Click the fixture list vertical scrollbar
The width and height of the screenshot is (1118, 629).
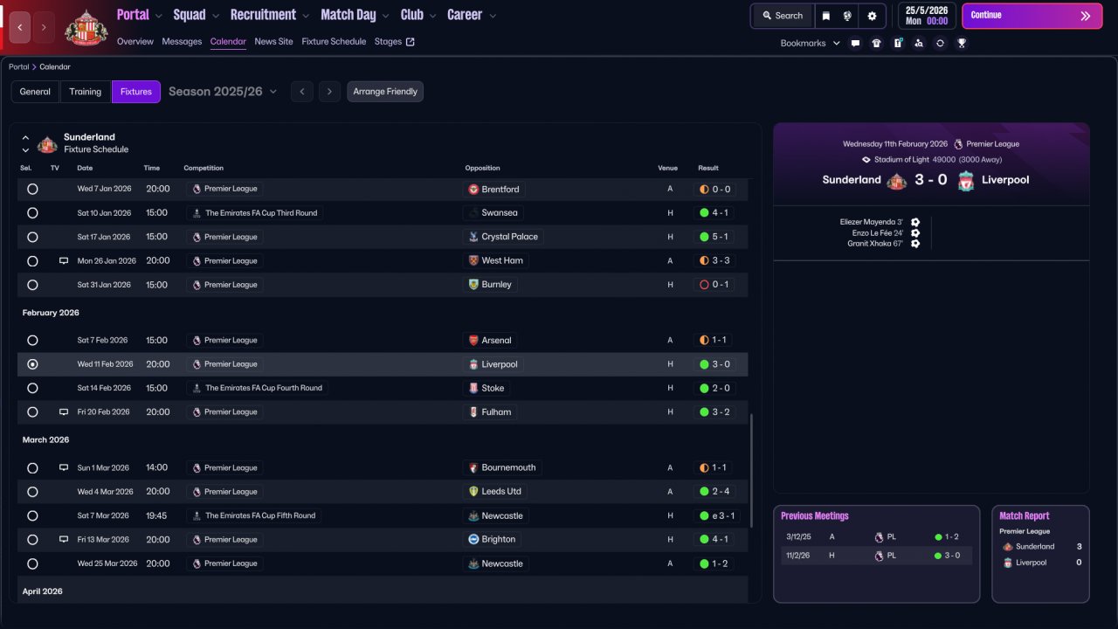751,472
